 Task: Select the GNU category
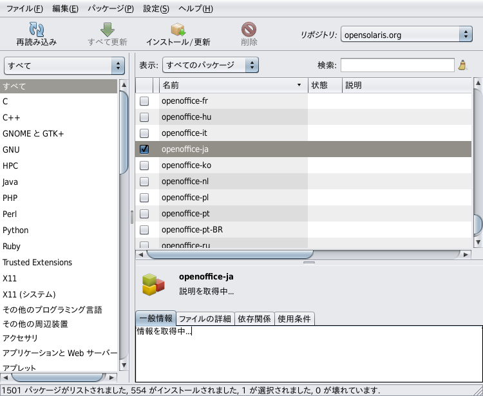click(59, 149)
